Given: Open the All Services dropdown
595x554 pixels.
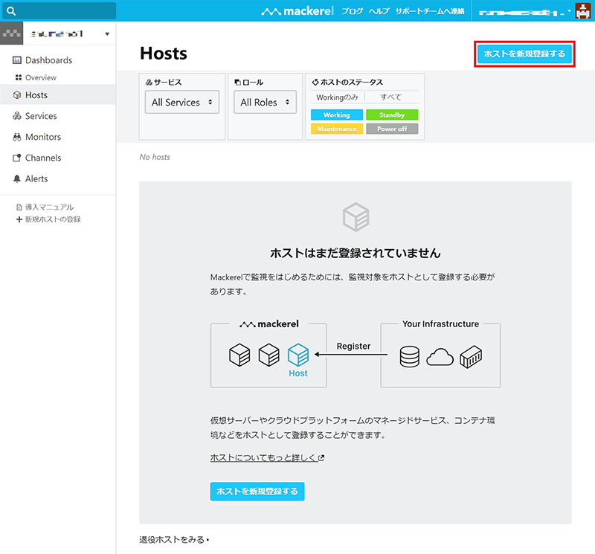Looking at the screenshot, I should (182, 103).
